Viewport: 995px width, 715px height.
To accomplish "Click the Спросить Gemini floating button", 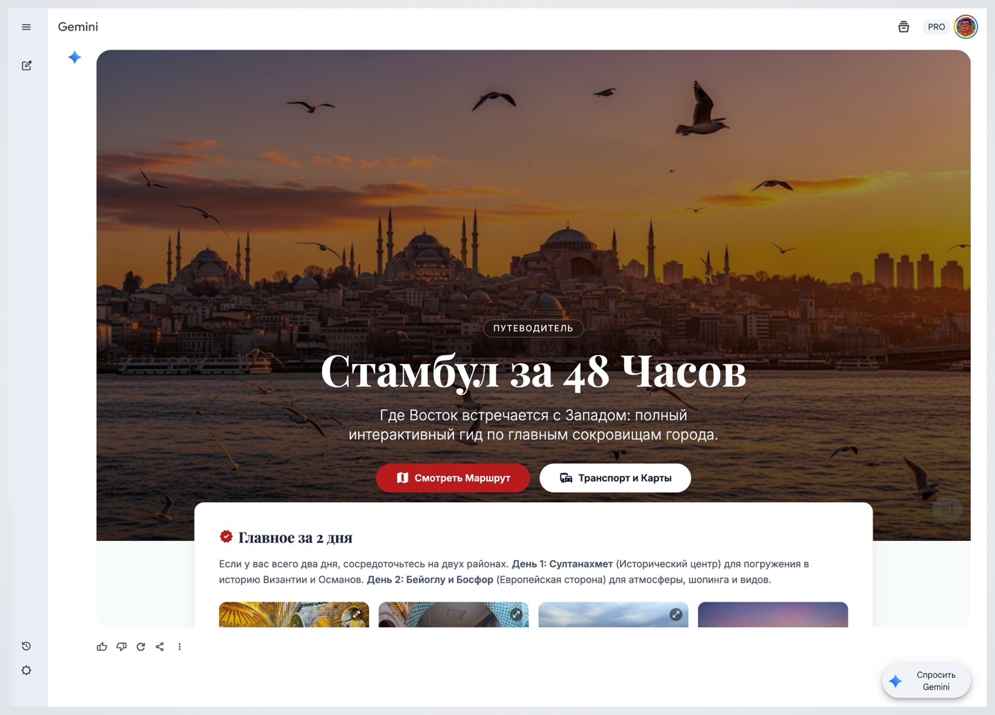I will (927, 680).
